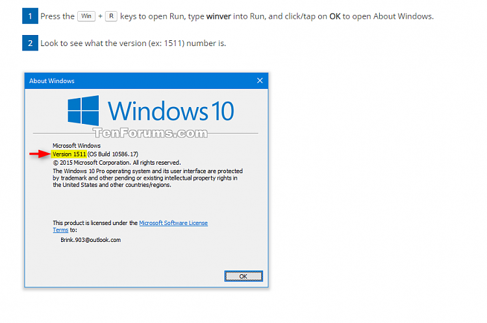The image size is (487, 323).
Task: Click the bold 'winver' word in step one
Action: coord(219,16)
